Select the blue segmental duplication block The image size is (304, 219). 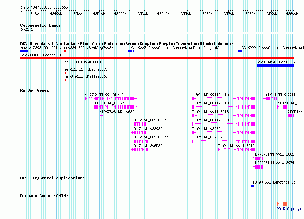click(252, 186)
